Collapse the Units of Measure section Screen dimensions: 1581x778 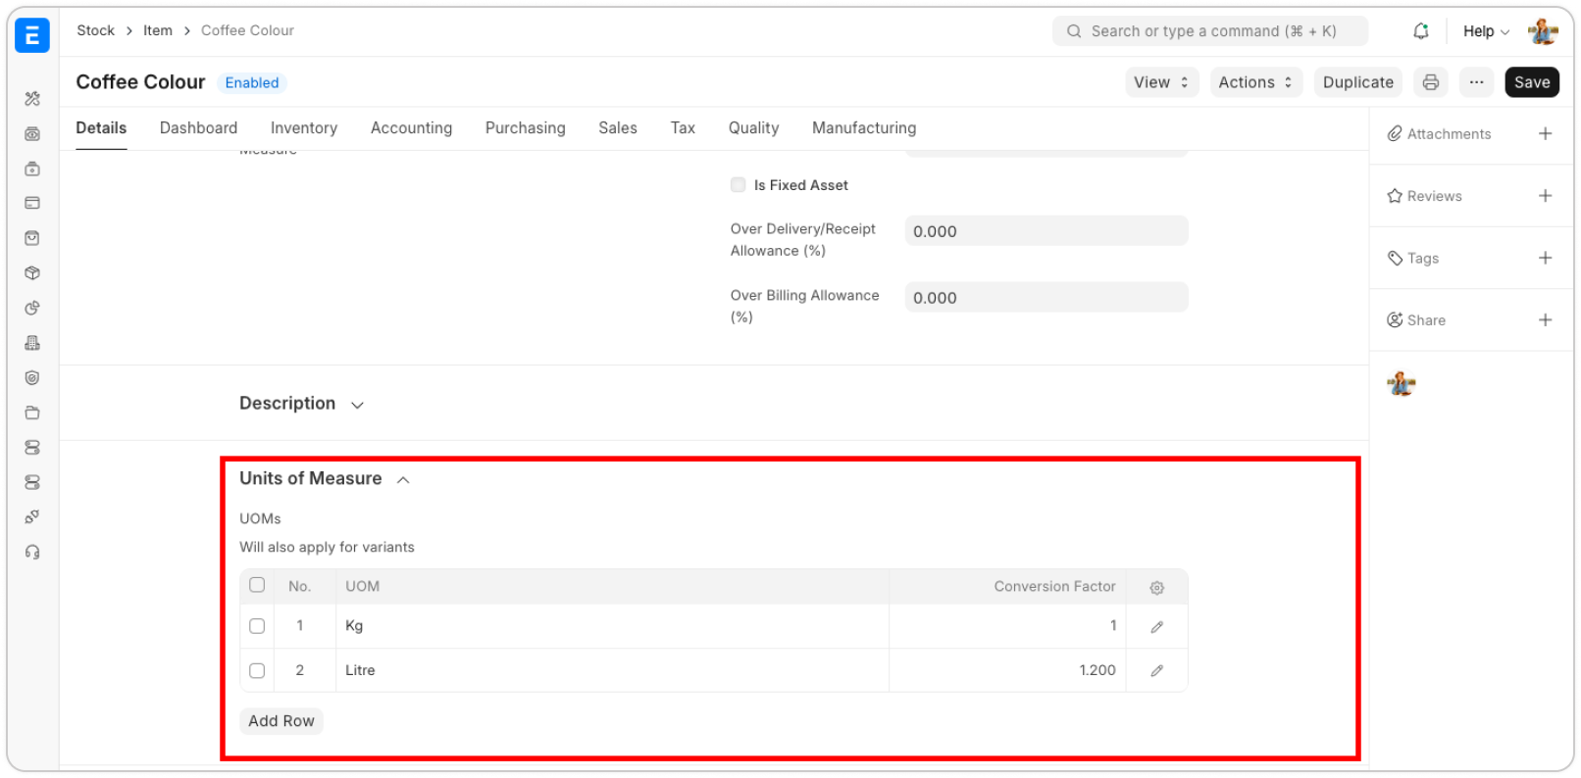pos(325,478)
